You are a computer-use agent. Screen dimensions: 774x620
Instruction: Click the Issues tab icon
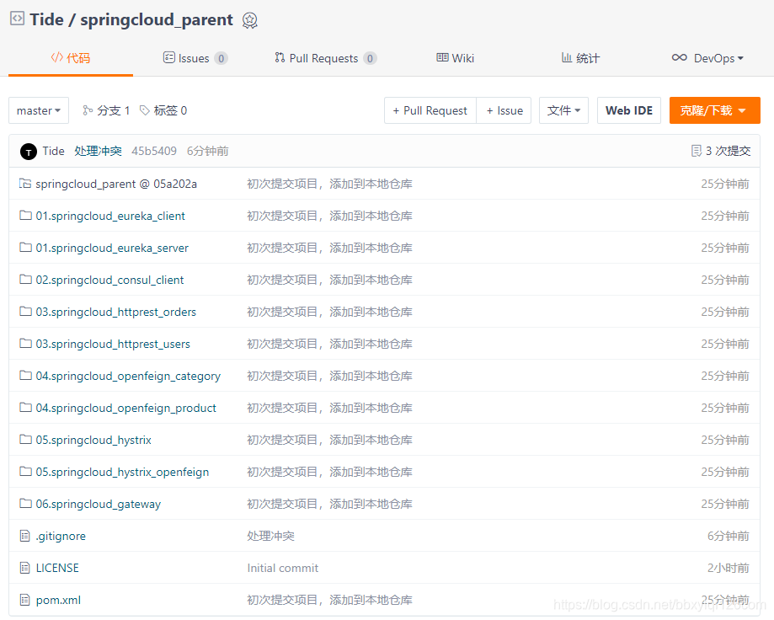tap(168, 58)
